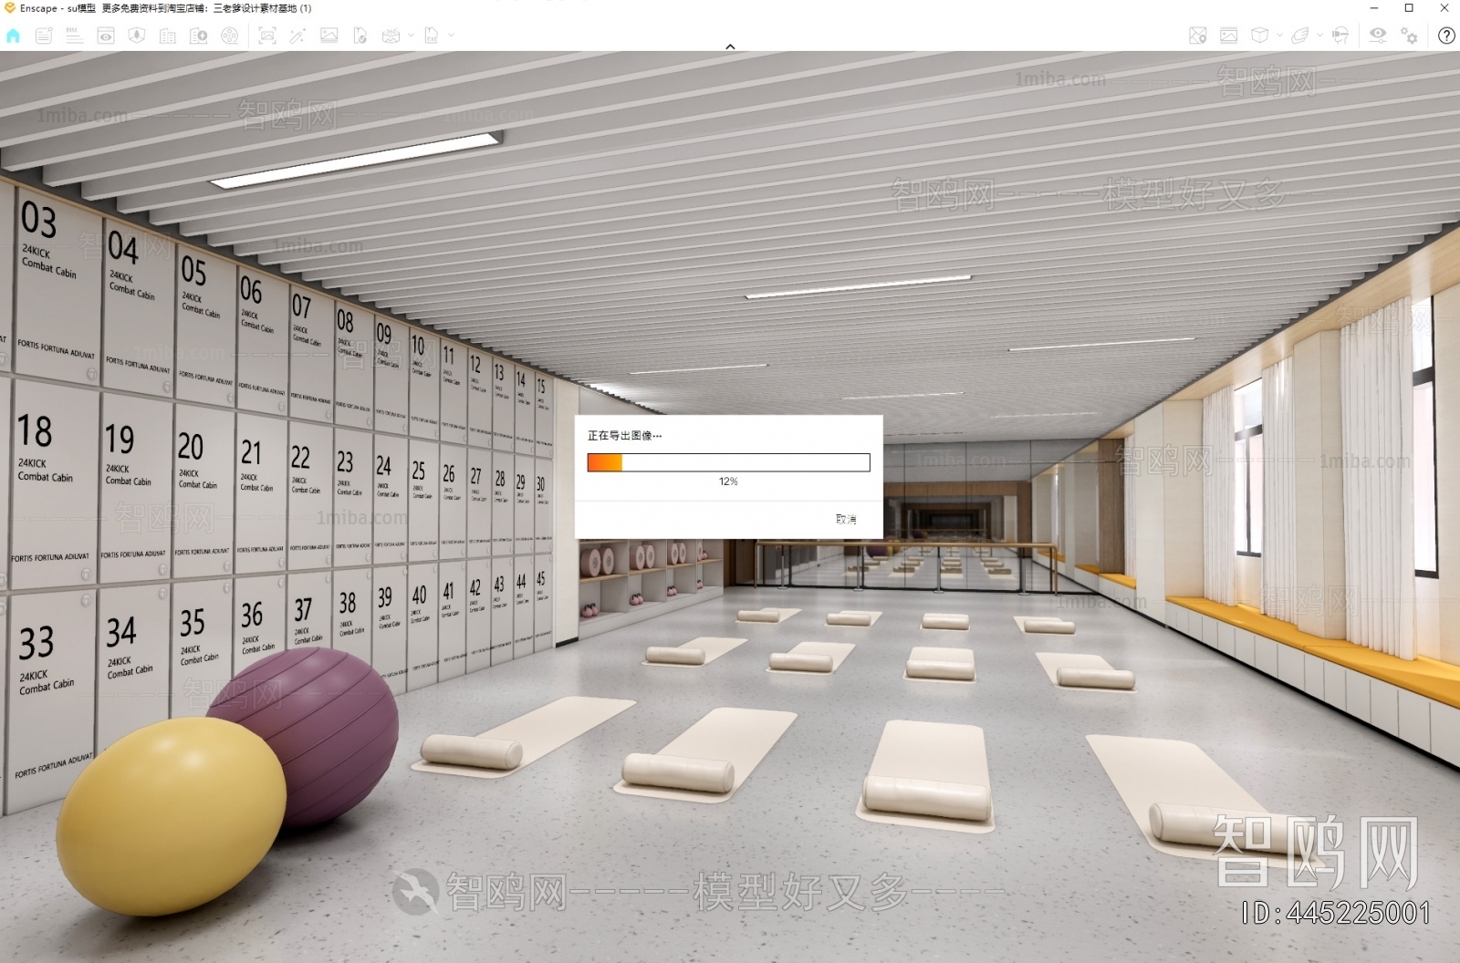
Task: Expand the 360 panorama export dropdown
Action: [410, 37]
